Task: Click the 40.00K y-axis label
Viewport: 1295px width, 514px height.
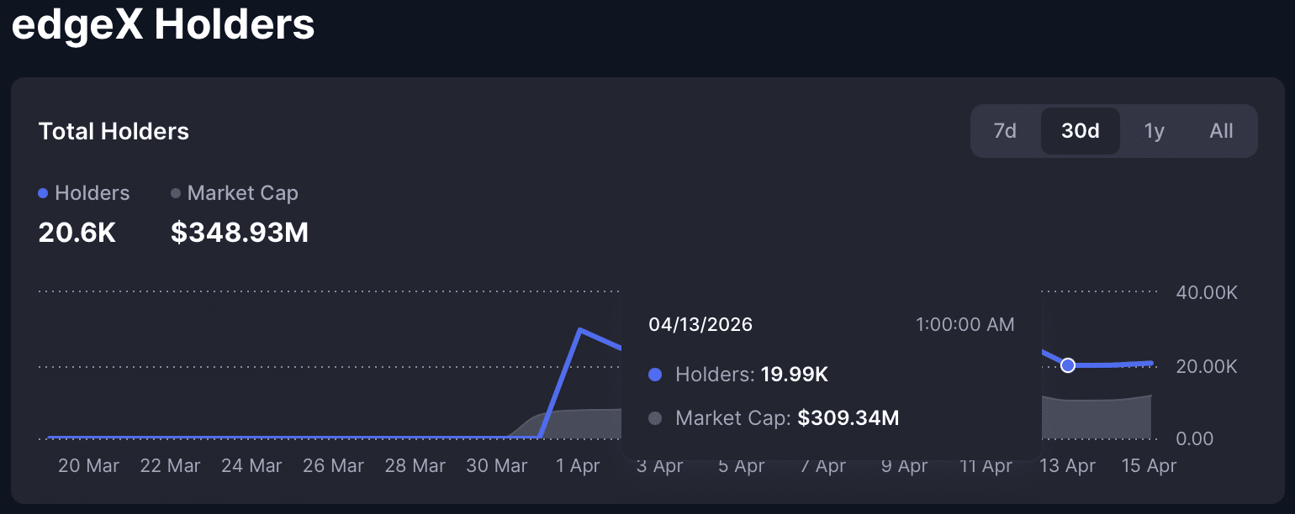Action: (x=1206, y=292)
